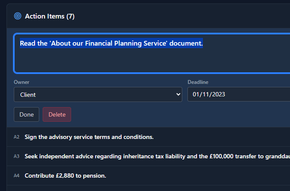Click the target icon beside Action Items

(18, 16)
